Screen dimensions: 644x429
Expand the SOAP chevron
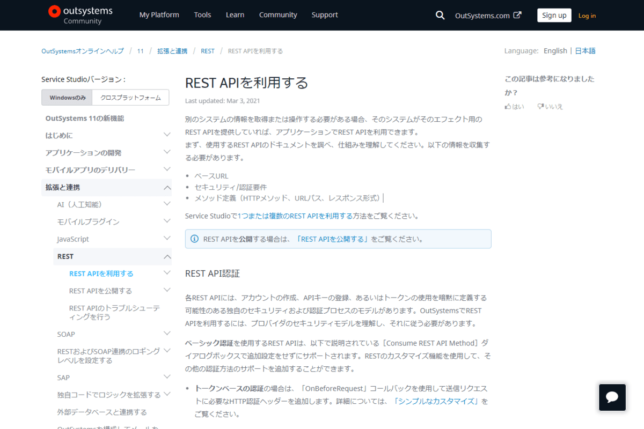click(167, 334)
